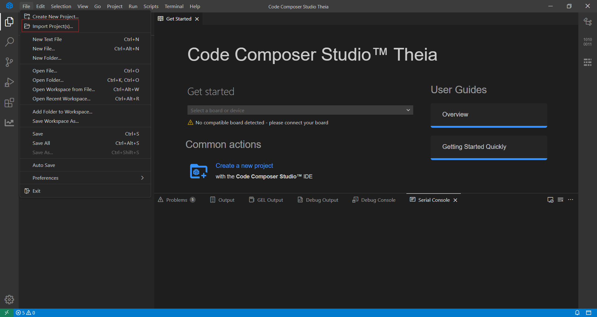
Task: Select New Folder... menu entry
Action: pyautogui.click(x=86, y=58)
